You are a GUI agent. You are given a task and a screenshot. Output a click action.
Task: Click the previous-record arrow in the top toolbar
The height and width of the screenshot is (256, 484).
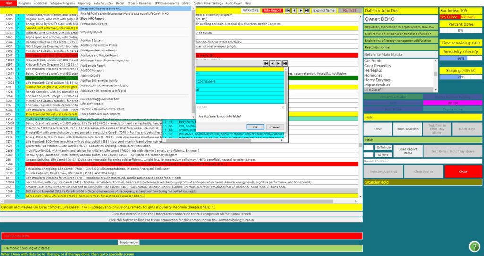[294, 10]
